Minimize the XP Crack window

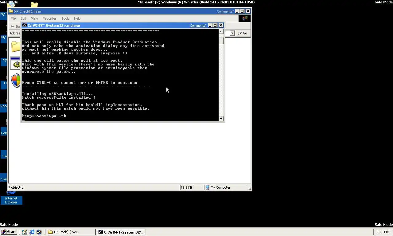(x=237, y=11)
